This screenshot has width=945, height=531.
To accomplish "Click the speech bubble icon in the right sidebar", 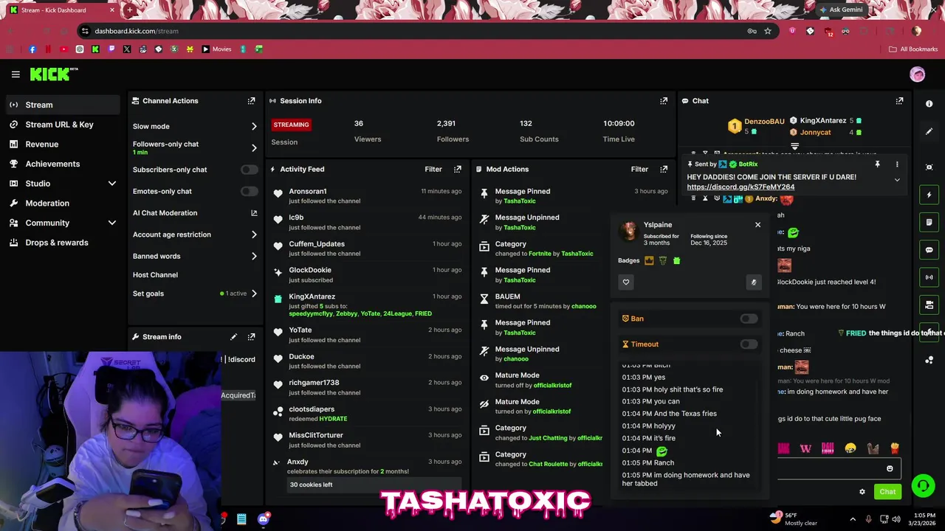I will (x=929, y=250).
